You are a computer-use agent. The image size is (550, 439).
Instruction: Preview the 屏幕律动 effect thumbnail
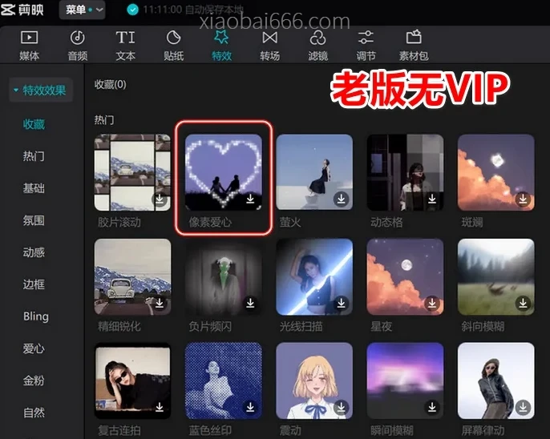pos(496,381)
